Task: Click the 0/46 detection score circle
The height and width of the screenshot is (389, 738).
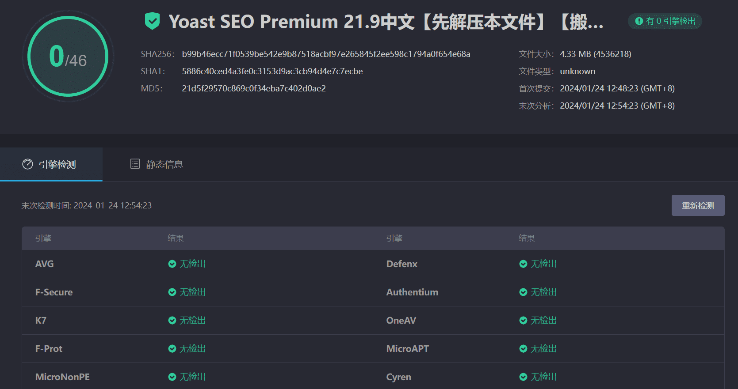Action: (x=68, y=56)
